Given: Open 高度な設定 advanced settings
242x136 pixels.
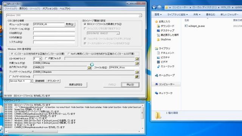Looking at the screenshot, I should tap(76, 85).
